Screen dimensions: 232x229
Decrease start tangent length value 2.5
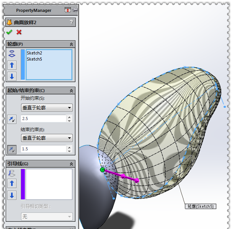(69, 121)
